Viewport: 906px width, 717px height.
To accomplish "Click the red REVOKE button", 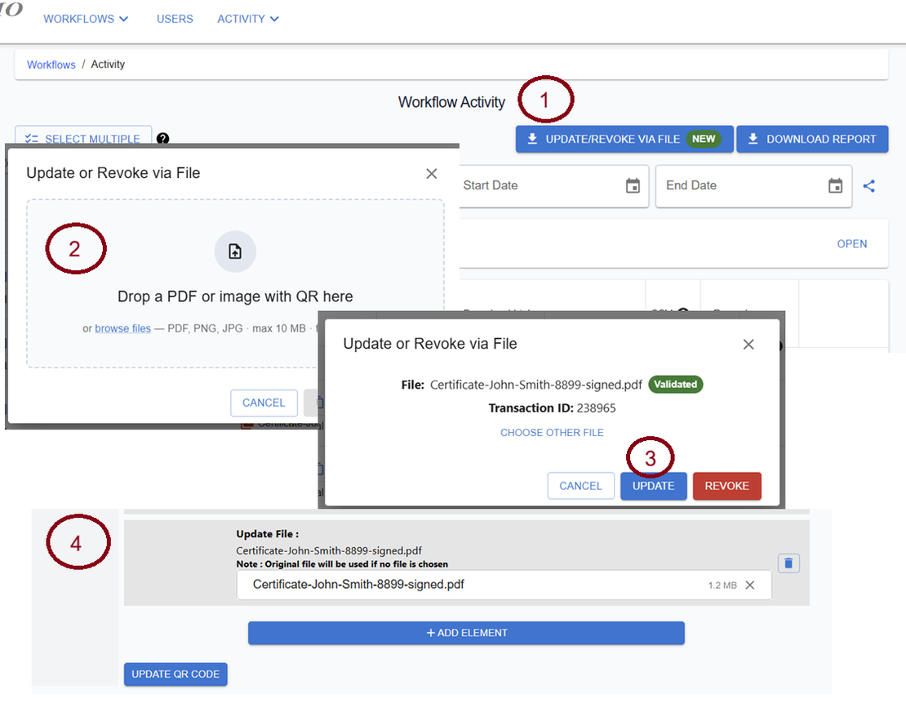I will click(727, 486).
